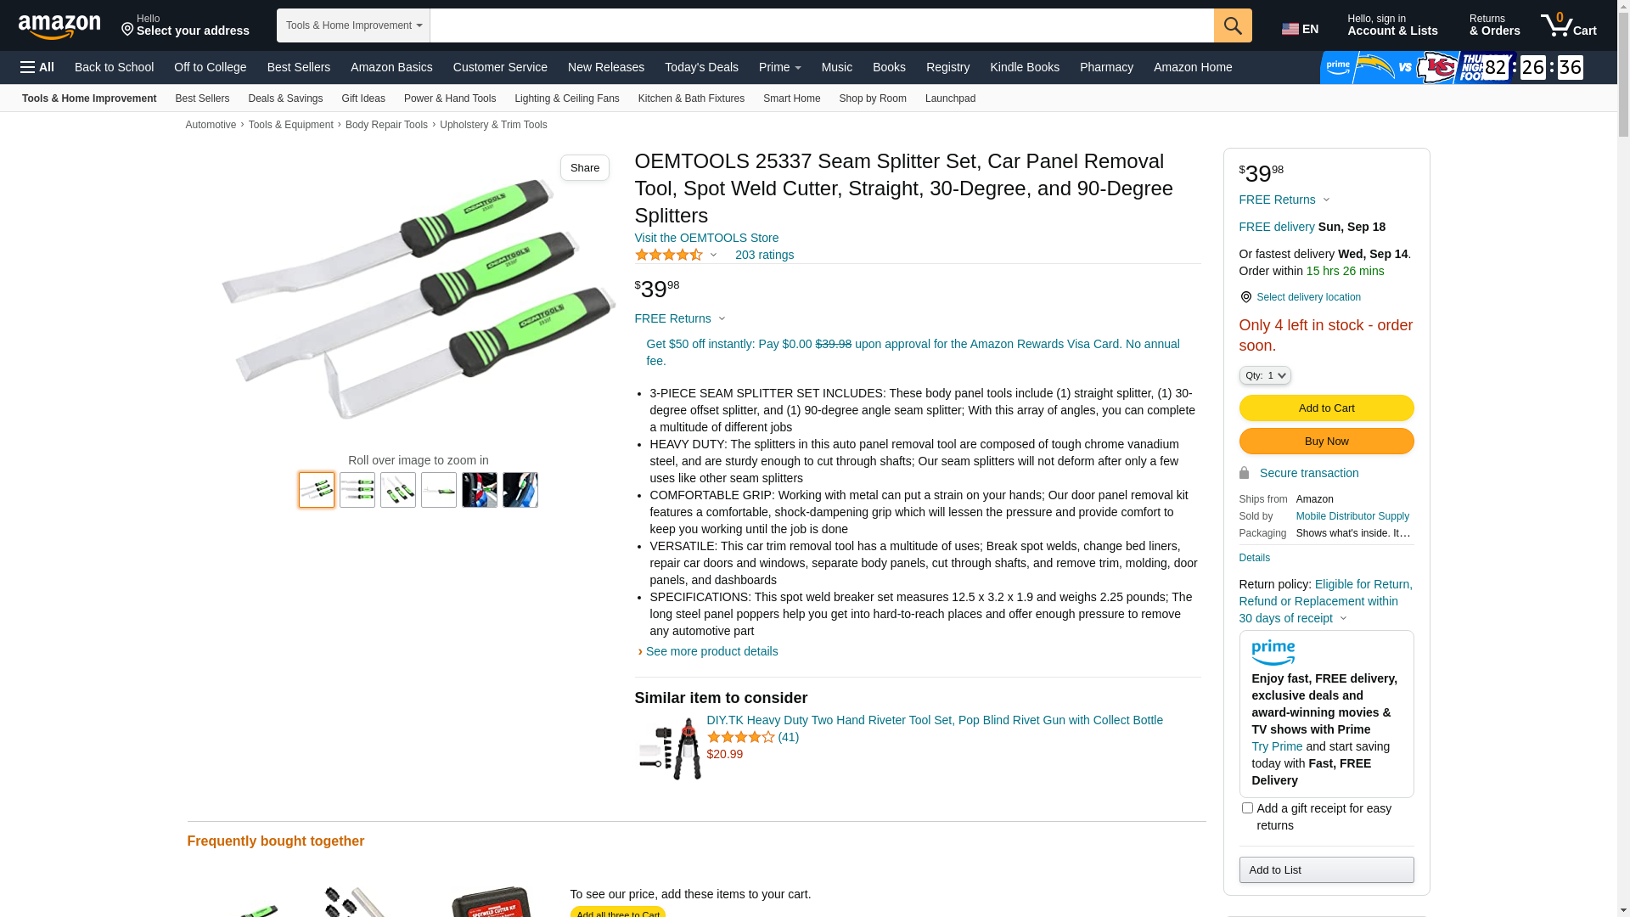Open the All hamburger menu
Screen dimensions: 1630x917
pos(37,67)
